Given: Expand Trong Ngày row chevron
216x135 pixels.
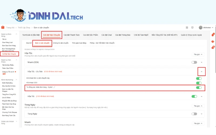Looking at the screenshot, I should click(x=201, y=114).
